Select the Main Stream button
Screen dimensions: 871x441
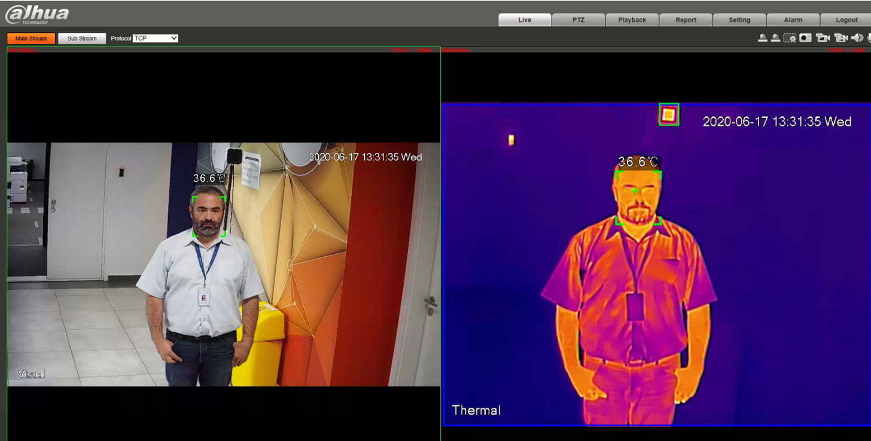pos(31,38)
